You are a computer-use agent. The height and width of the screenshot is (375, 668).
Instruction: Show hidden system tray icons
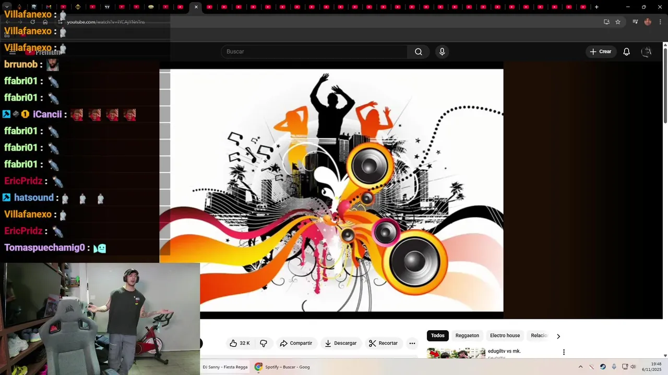click(580, 367)
